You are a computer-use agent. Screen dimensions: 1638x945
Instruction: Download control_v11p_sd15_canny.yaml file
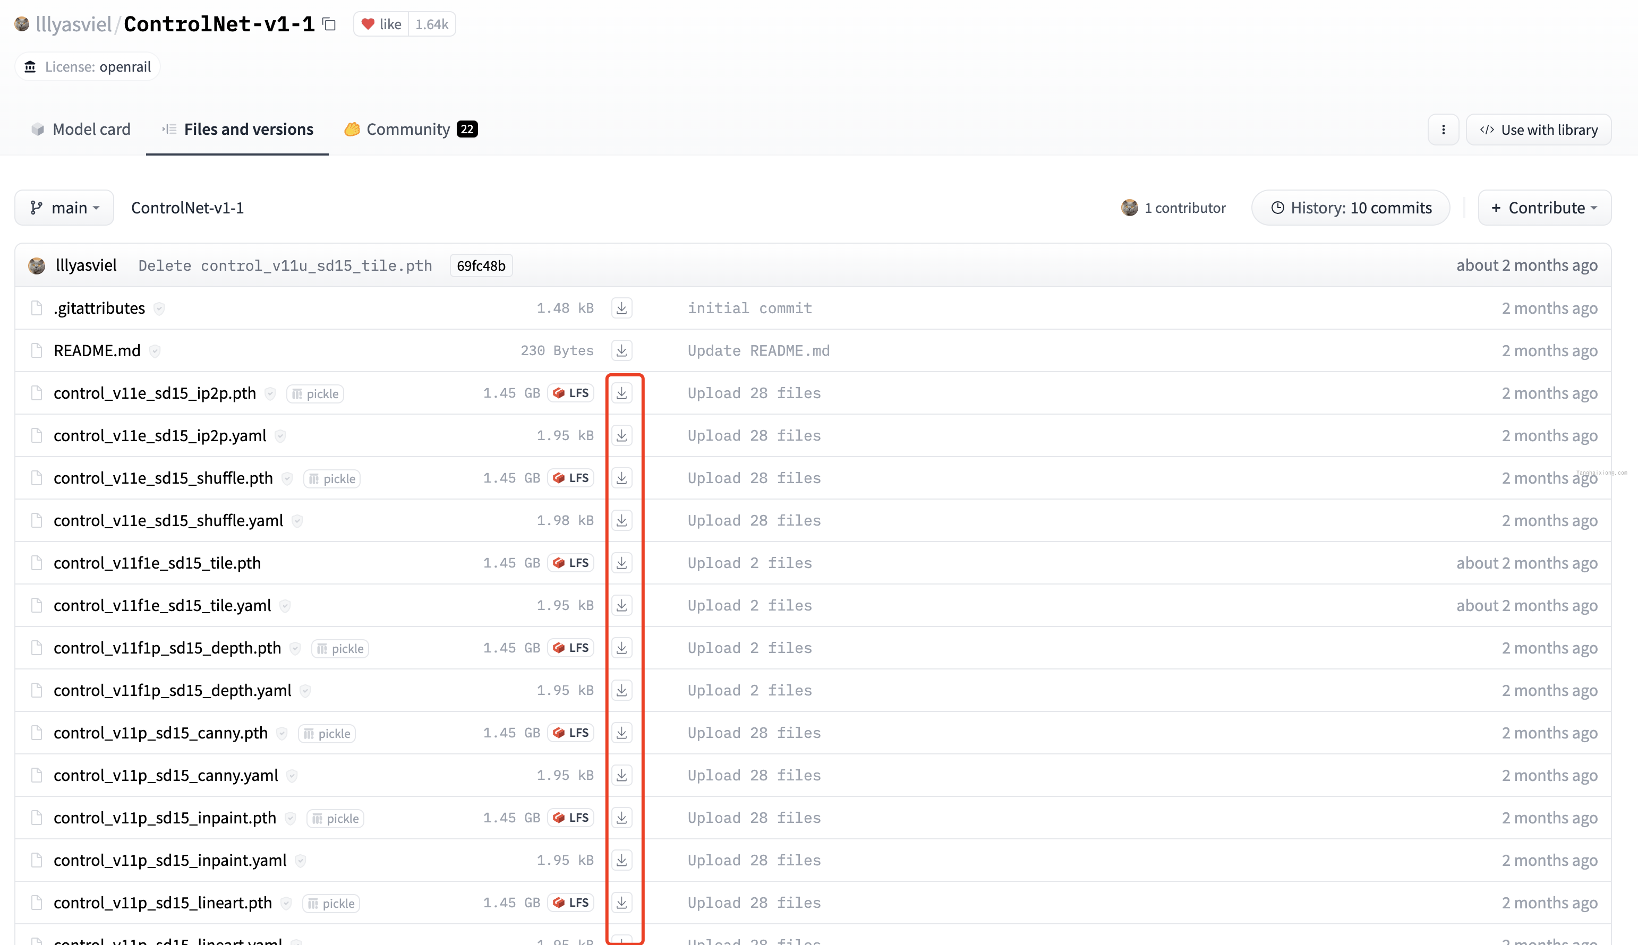[x=621, y=776]
